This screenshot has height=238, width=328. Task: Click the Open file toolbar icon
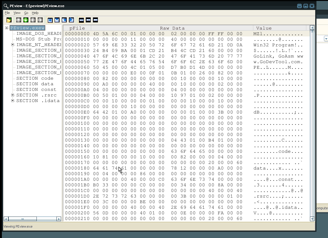(x=9, y=20)
